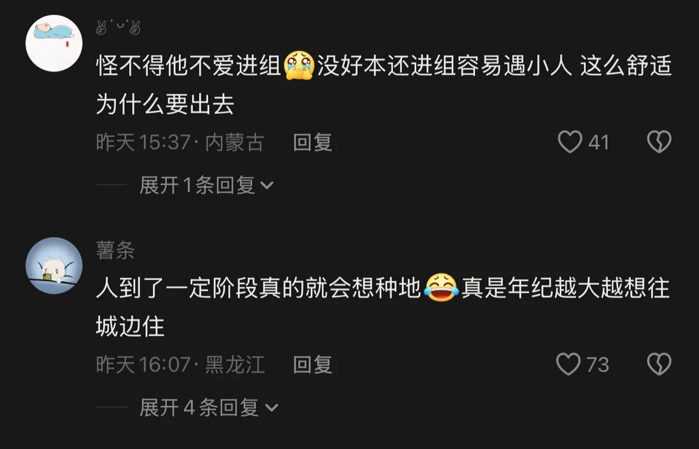This screenshot has width=699, height=449.
Task: Reply to the 黑龙江 comment
Action: (x=313, y=364)
